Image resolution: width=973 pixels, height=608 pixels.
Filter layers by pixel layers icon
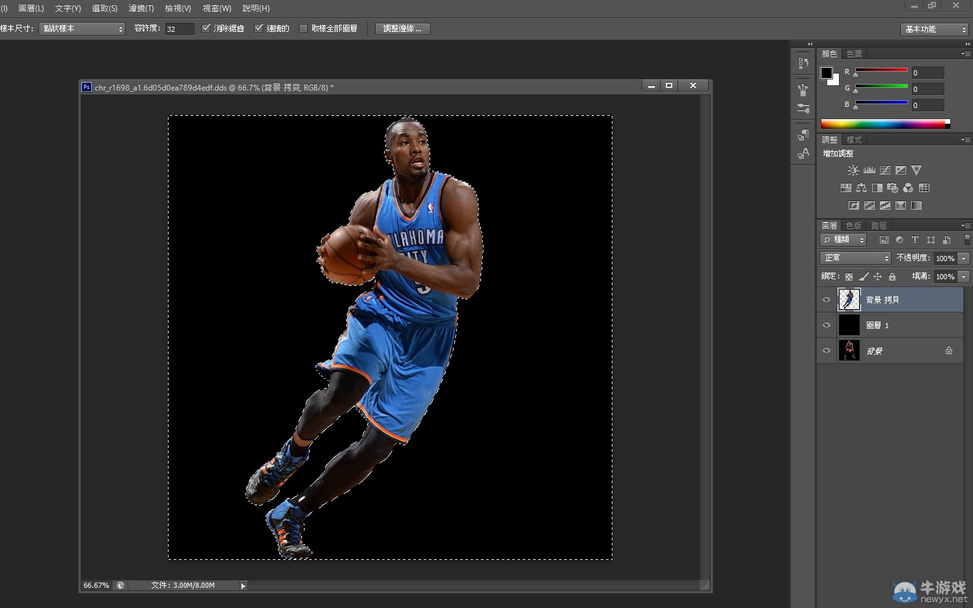pyautogui.click(x=883, y=240)
